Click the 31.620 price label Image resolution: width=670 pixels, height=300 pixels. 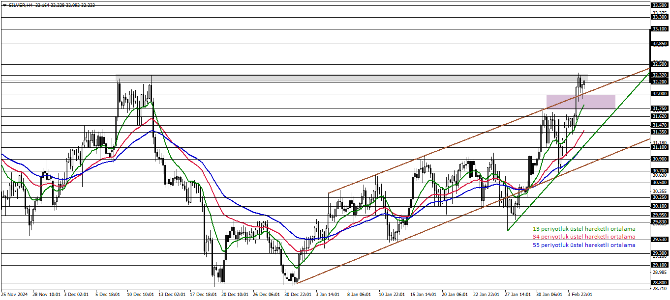(x=659, y=116)
